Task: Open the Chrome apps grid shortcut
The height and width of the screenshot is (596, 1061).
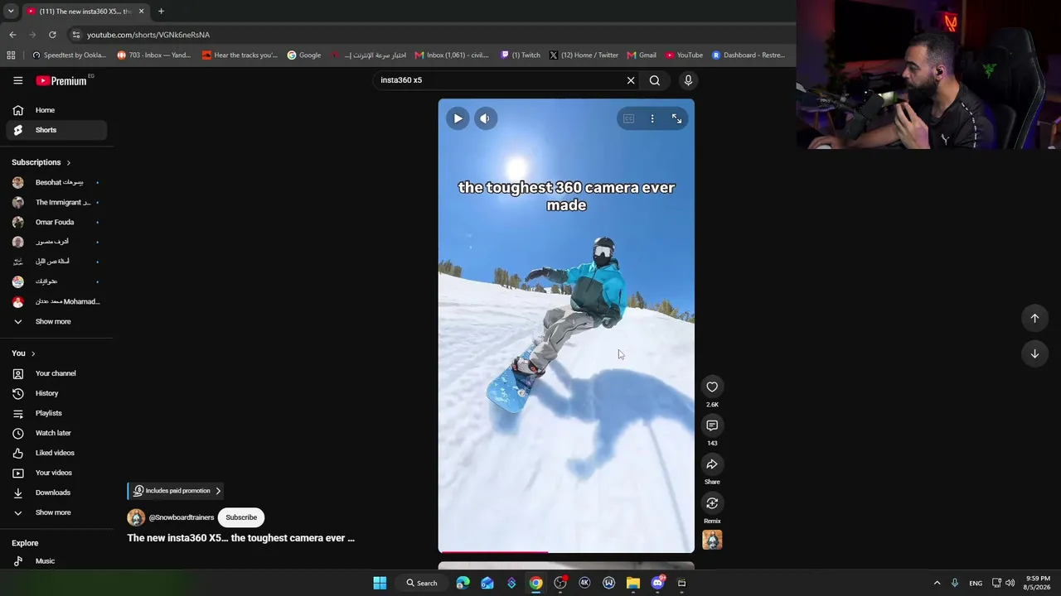Action: click(x=11, y=55)
